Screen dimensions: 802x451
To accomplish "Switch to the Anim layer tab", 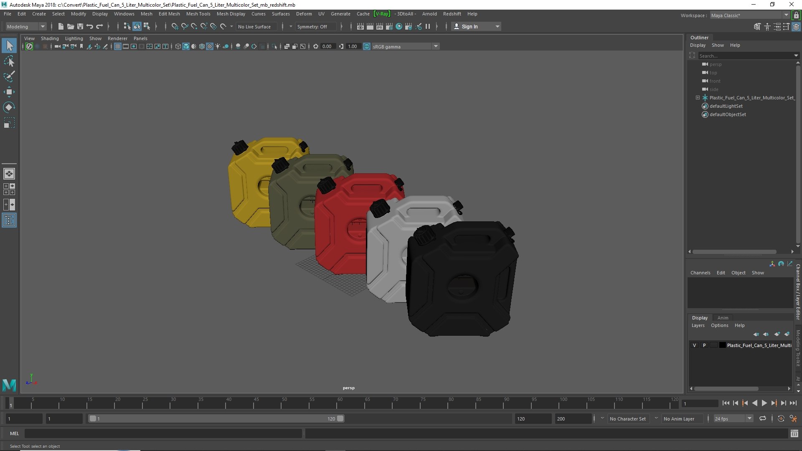I will (723, 318).
